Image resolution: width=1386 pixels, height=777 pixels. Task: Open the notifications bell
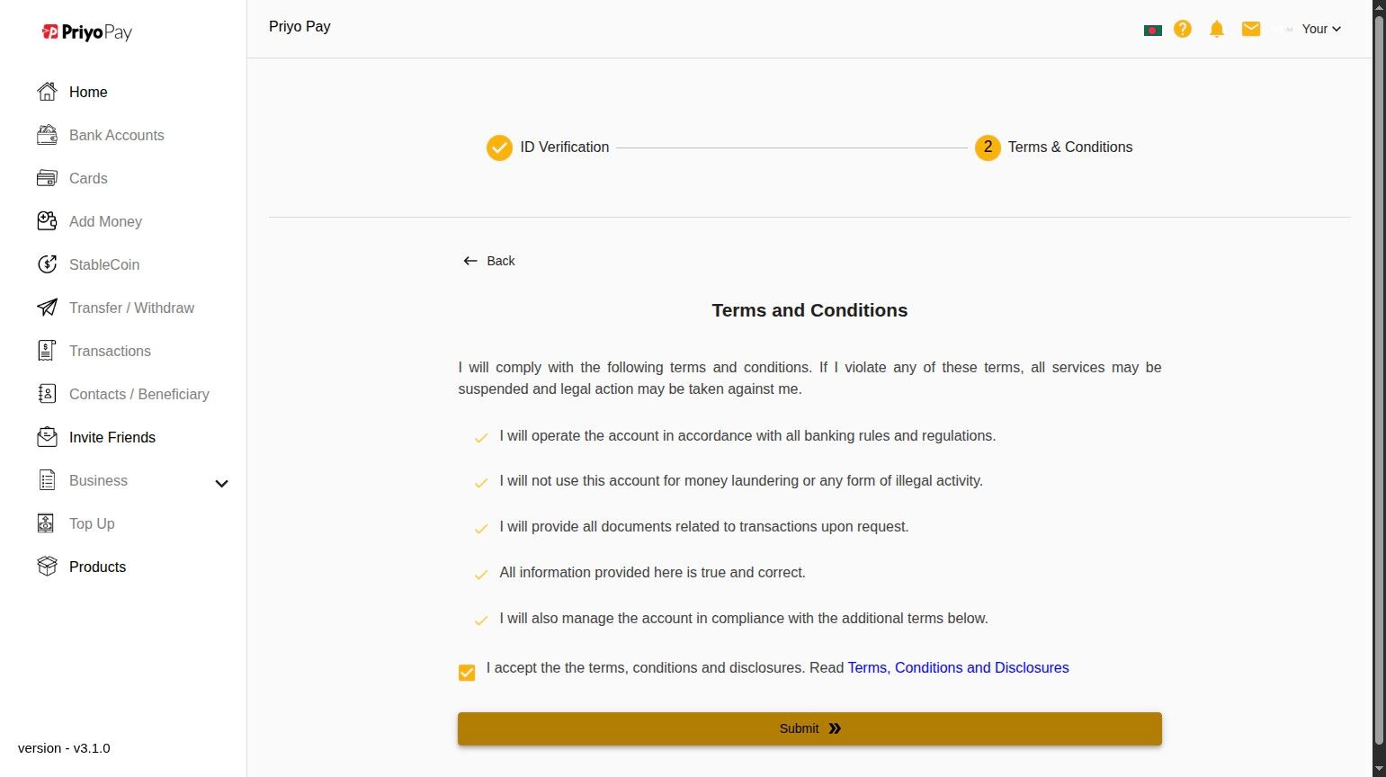(1217, 29)
